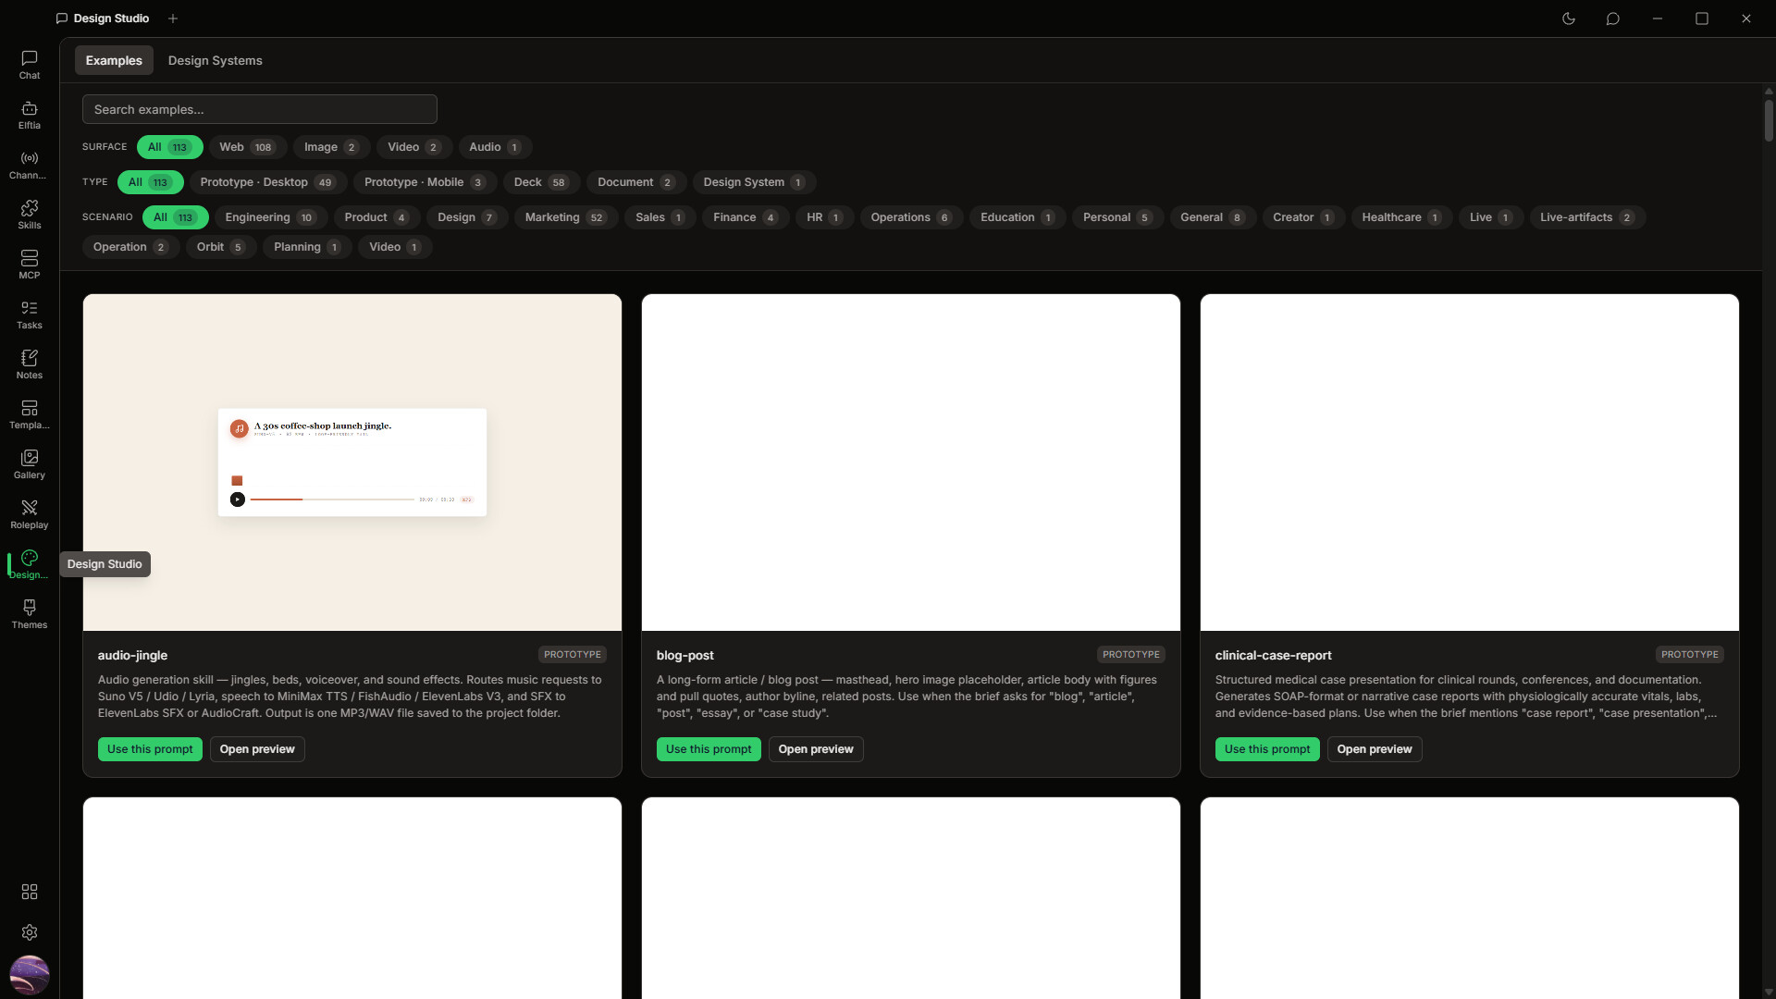Viewport: 1776px width, 999px height.
Task: Filter type by Prototype · Desktop
Action: tap(268, 182)
